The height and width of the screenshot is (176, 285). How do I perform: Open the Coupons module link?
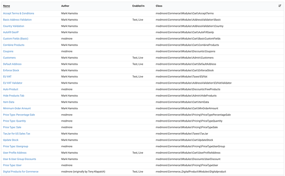tap(8, 51)
